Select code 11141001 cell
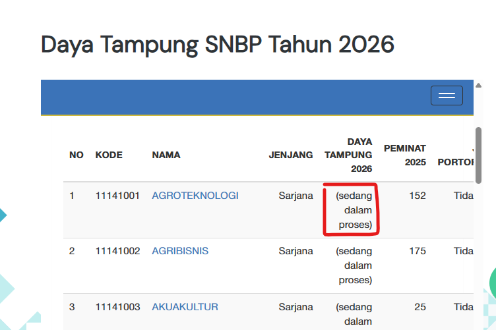This screenshot has height=330, width=496. (x=117, y=196)
